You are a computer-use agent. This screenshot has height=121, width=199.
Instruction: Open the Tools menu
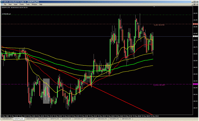pos(28,4)
